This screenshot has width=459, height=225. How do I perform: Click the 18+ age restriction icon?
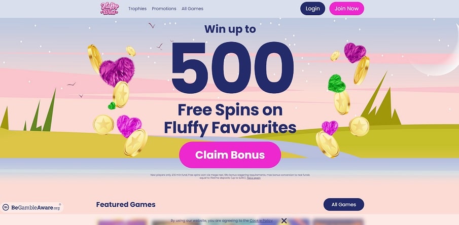pos(6,208)
